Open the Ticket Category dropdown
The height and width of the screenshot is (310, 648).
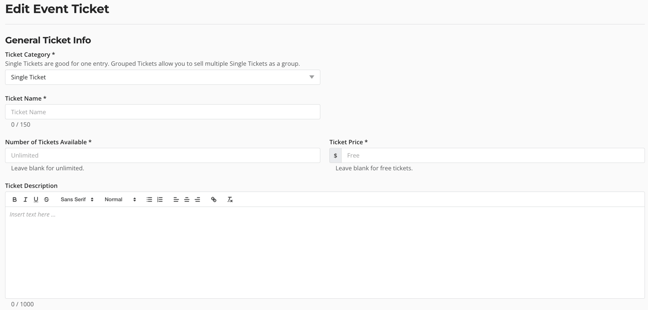pos(162,77)
